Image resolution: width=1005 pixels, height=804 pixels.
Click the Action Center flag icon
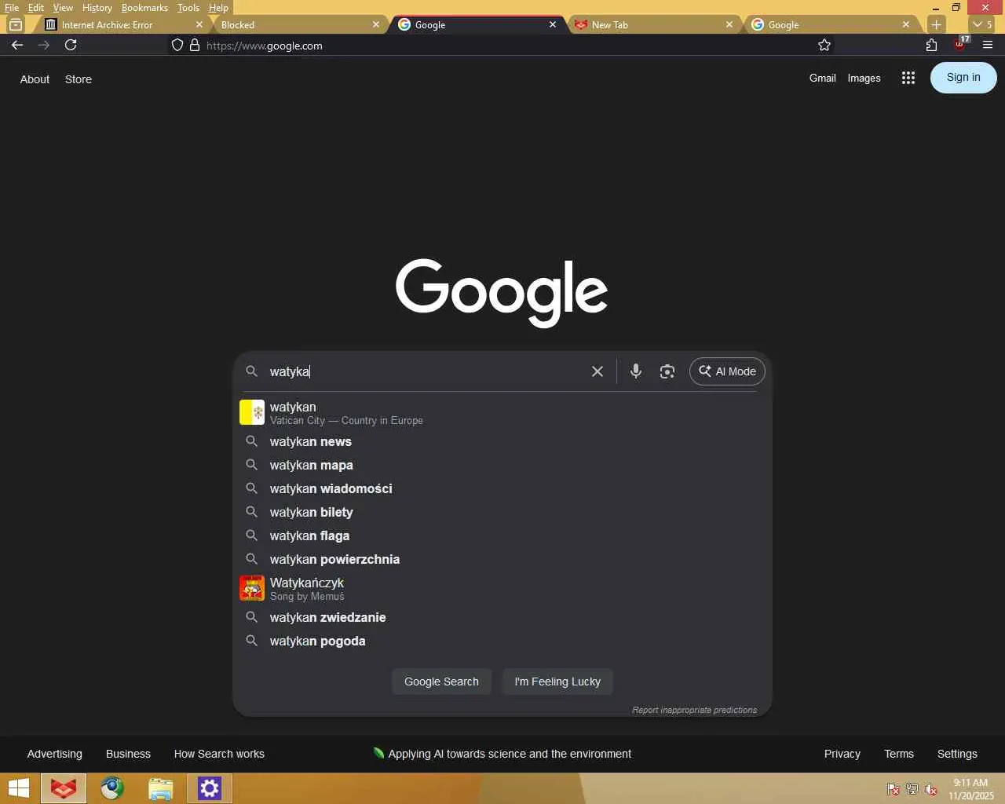pyautogui.click(x=894, y=789)
